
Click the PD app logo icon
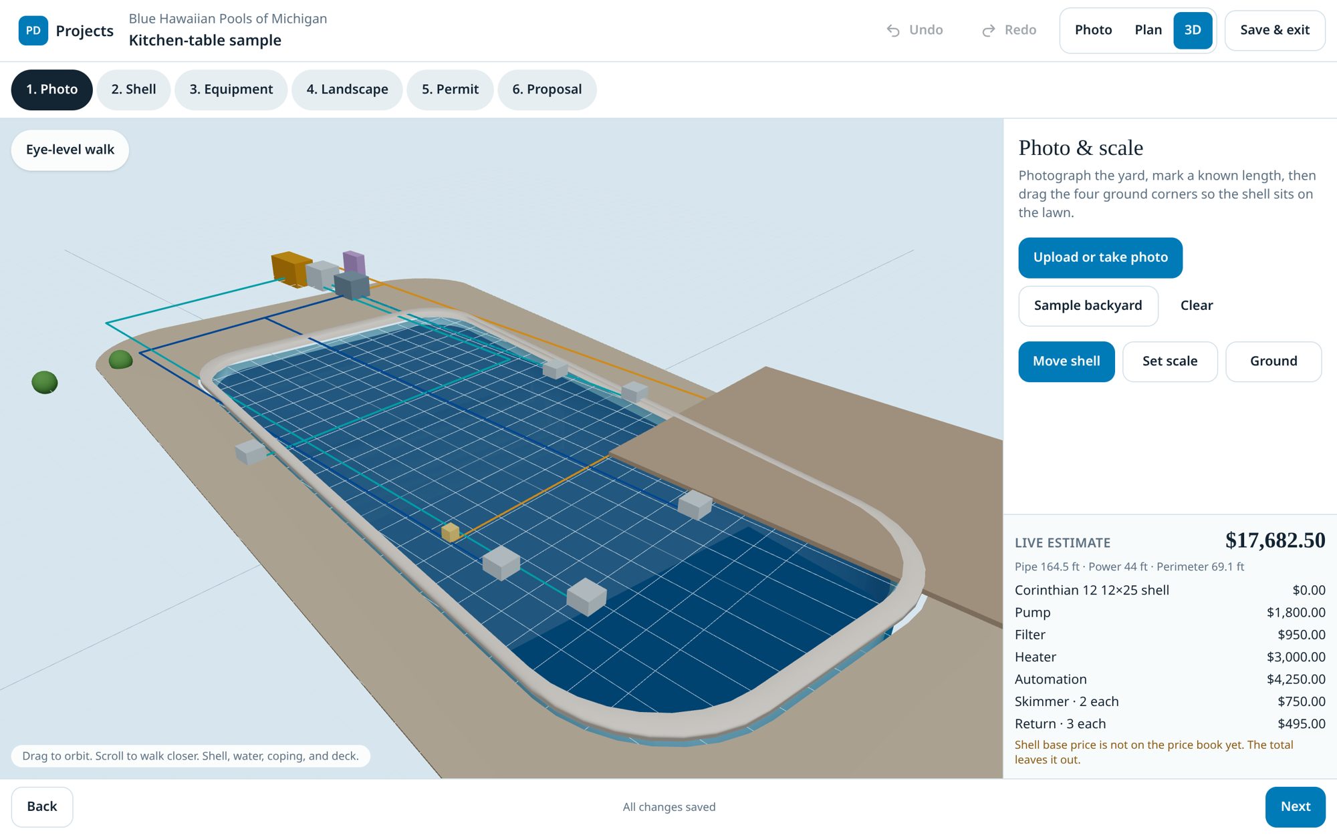pos(33,31)
